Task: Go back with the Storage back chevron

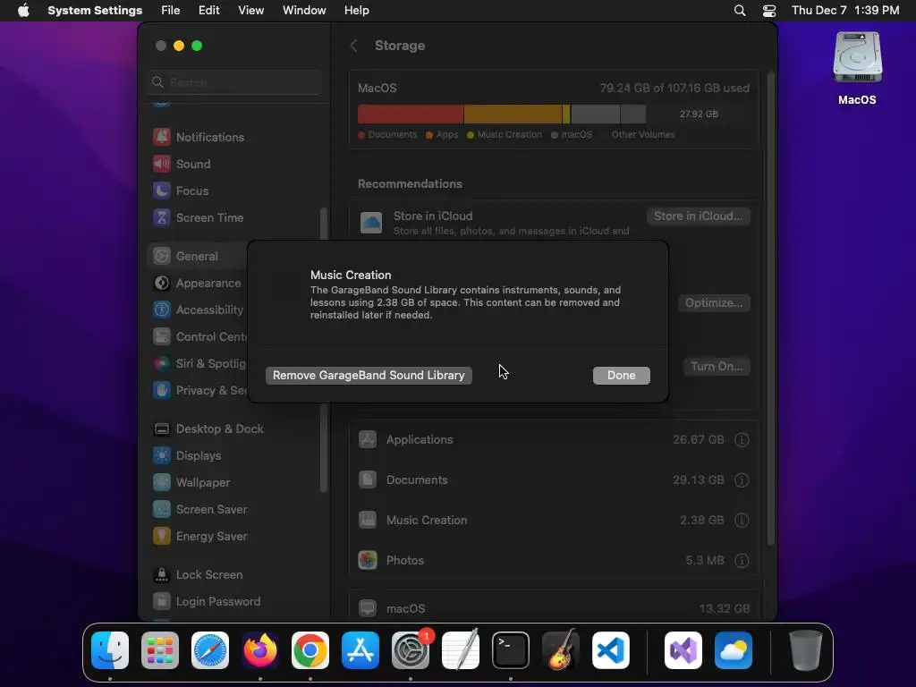Action: [x=353, y=46]
